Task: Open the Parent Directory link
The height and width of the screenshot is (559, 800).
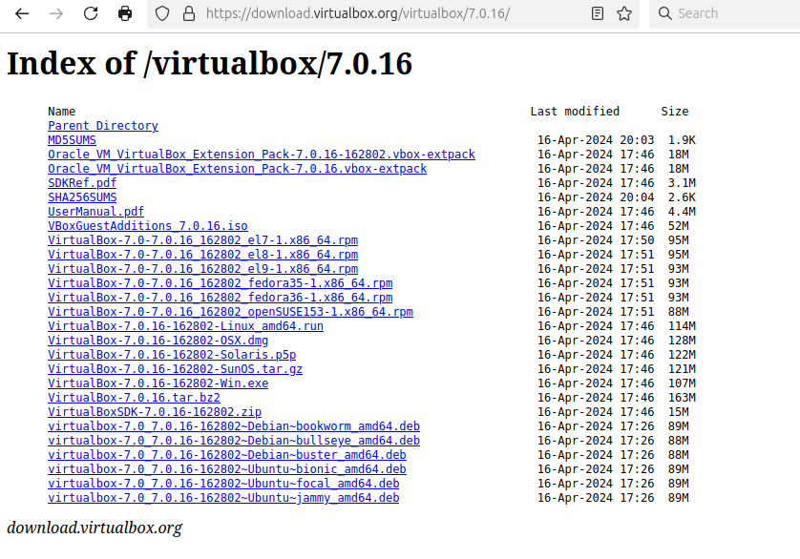Action: point(103,126)
